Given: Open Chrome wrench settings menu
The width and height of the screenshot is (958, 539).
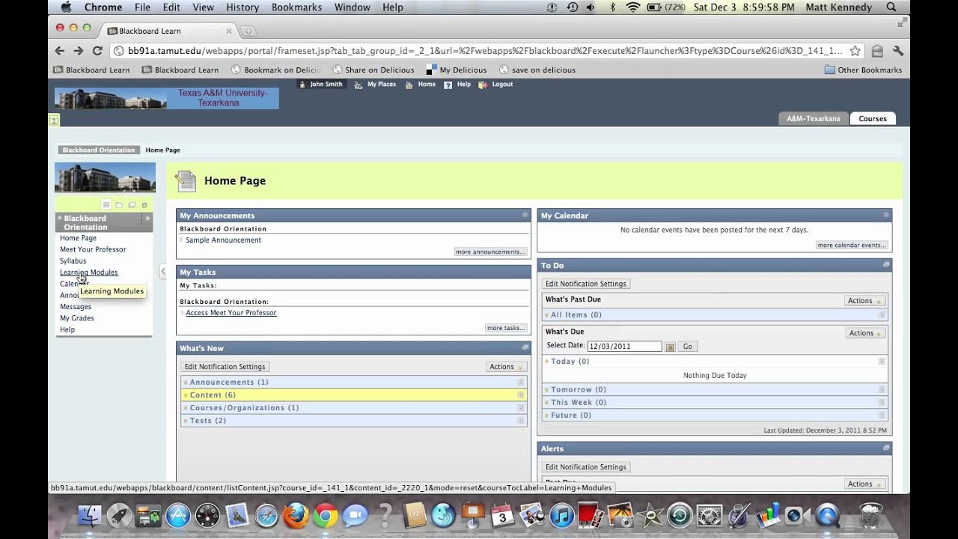Looking at the screenshot, I should 898,51.
